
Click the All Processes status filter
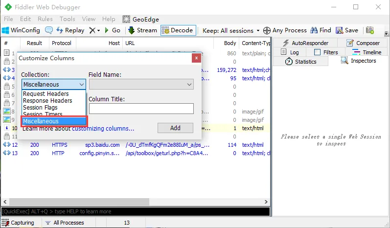click(x=65, y=223)
